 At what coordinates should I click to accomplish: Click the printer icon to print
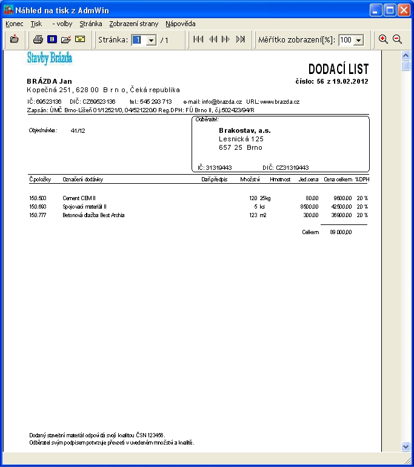(x=38, y=39)
